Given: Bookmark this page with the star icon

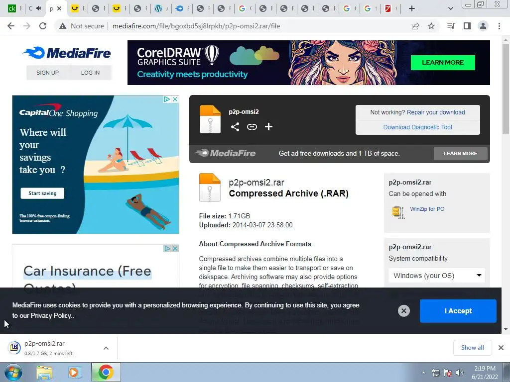Looking at the screenshot, I should (431, 26).
